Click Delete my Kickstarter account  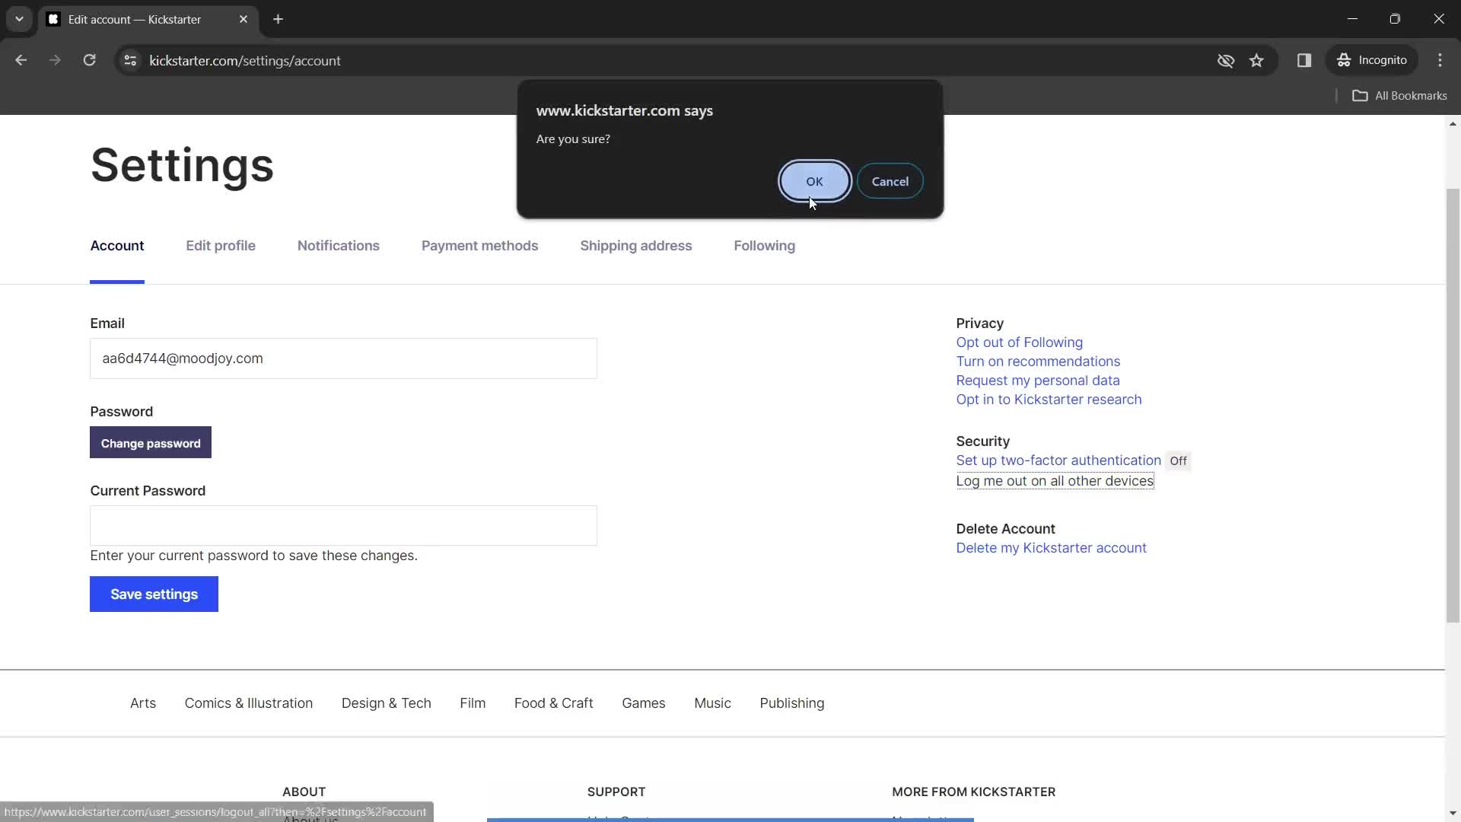[x=1051, y=548]
